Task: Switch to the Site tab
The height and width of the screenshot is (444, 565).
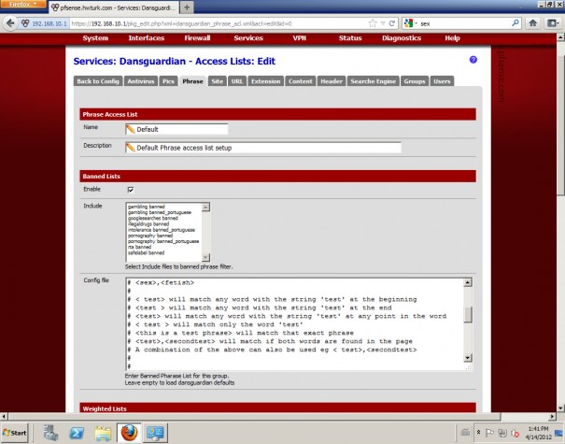Action: pyautogui.click(x=217, y=81)
